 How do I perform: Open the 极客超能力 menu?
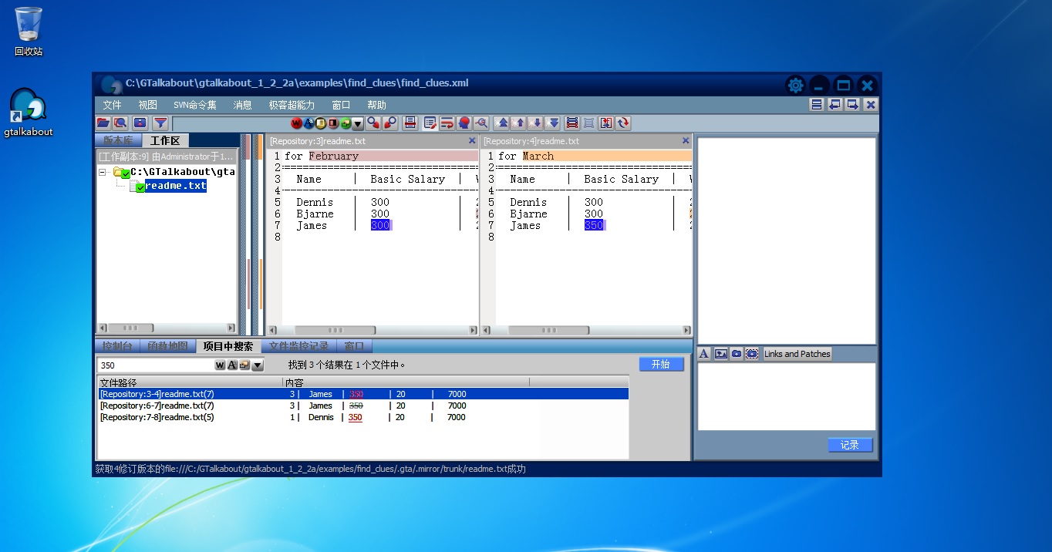292,106
